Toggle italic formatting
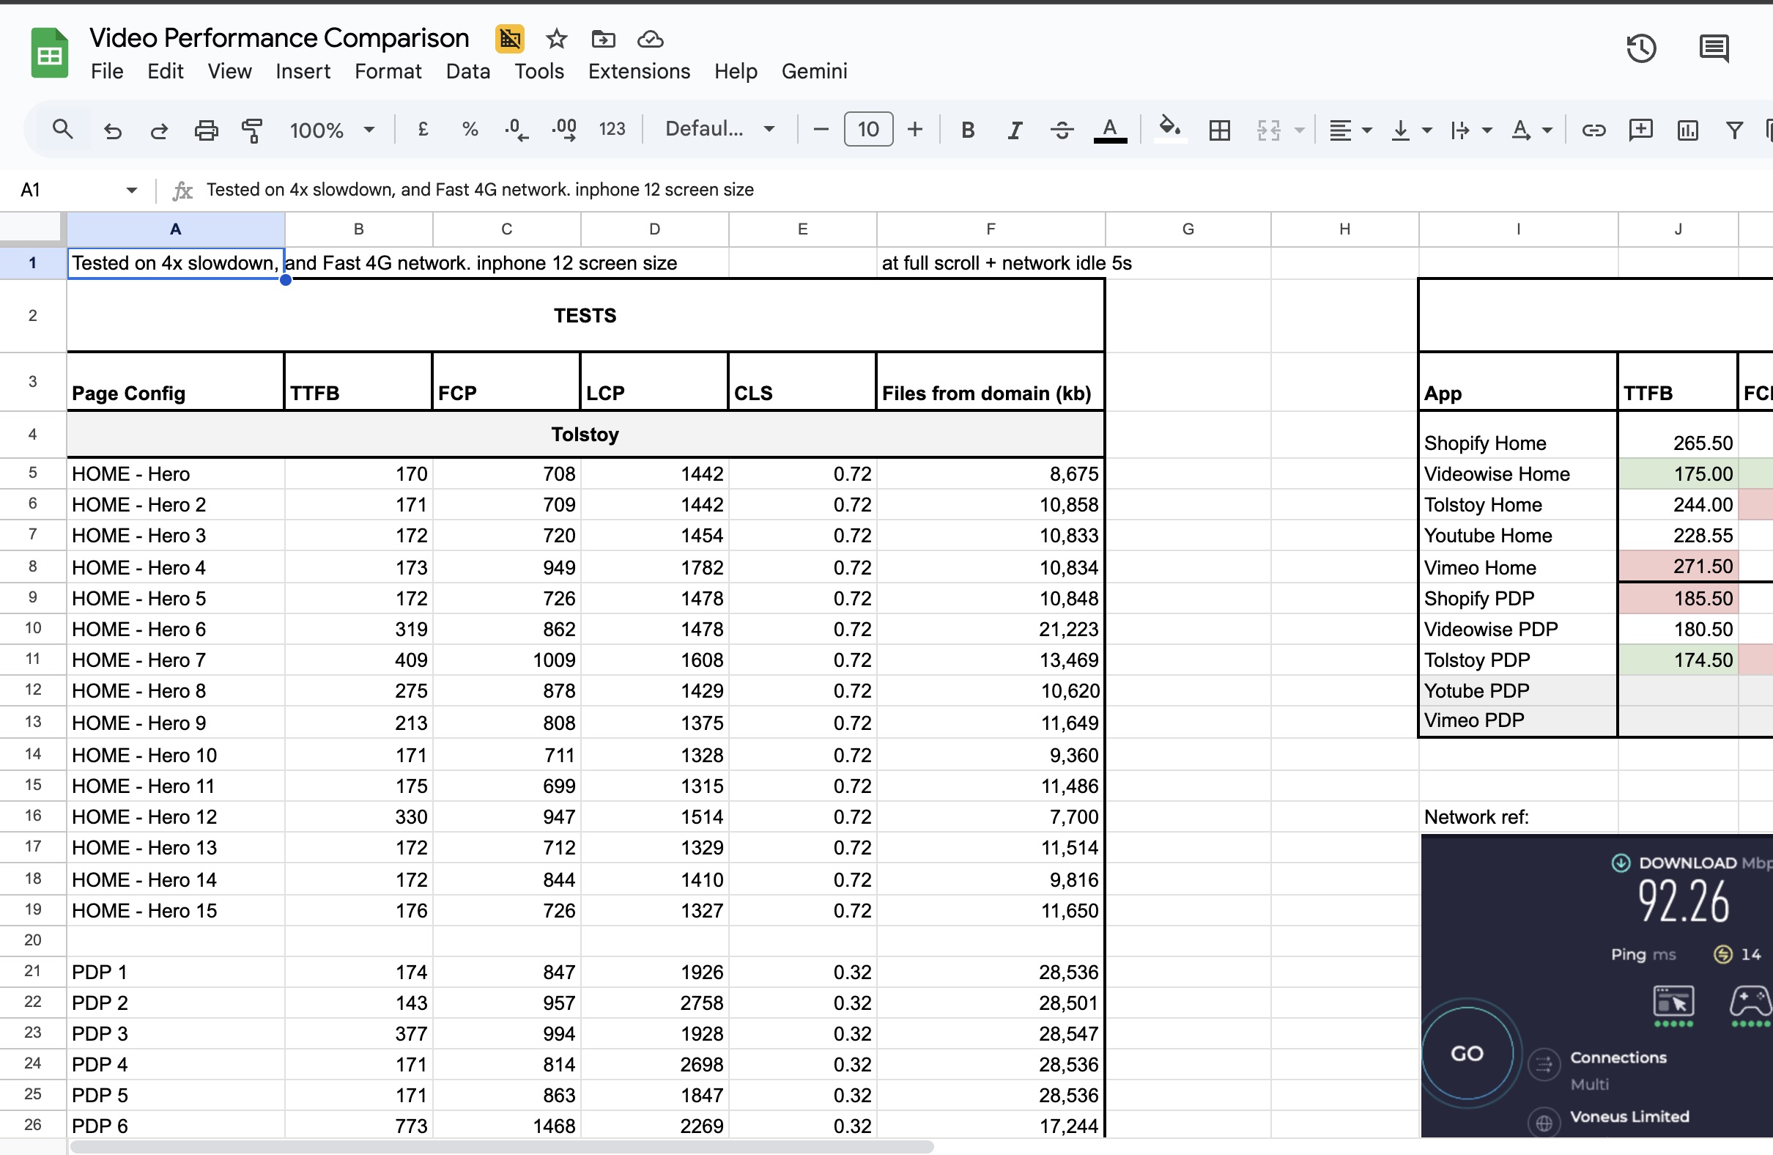Viewport: 1773px width, 1155px height. 1015,130
